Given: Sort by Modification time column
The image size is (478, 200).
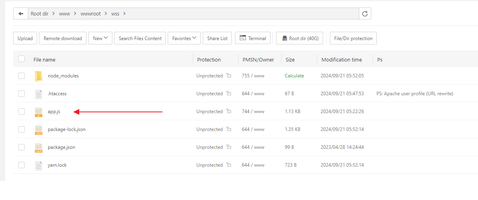Looking at the screenshot, I should pos(341,60).
